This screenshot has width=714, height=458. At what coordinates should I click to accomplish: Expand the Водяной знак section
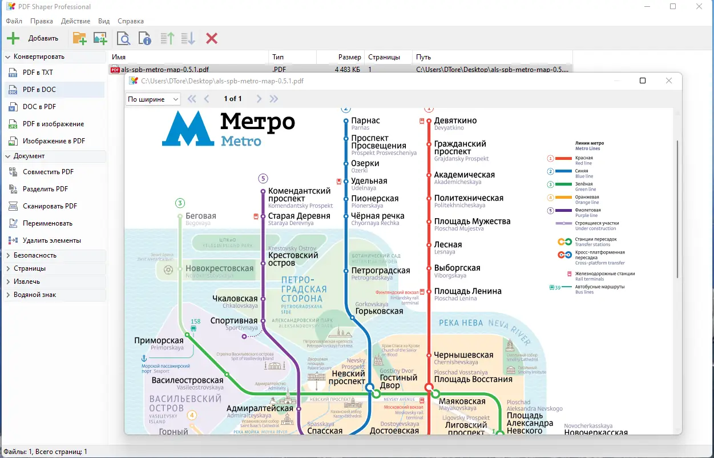point(55,295)
